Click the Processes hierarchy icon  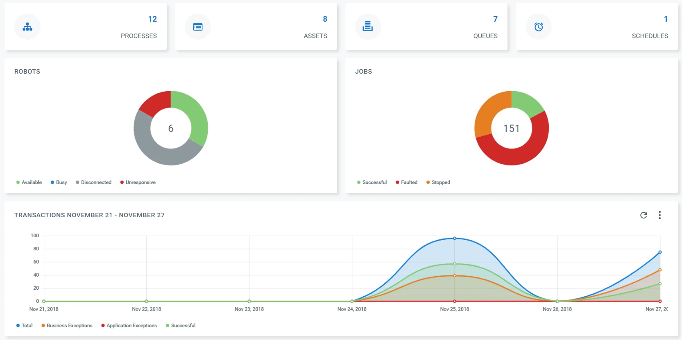pyautogui.click(x=27, y=27)
